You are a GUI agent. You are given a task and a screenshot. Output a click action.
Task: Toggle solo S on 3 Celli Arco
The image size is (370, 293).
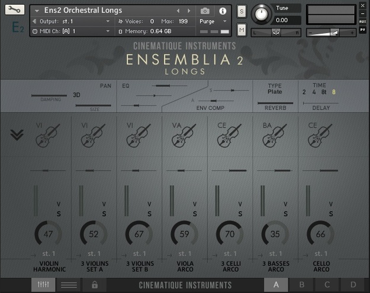pos(240,214)
